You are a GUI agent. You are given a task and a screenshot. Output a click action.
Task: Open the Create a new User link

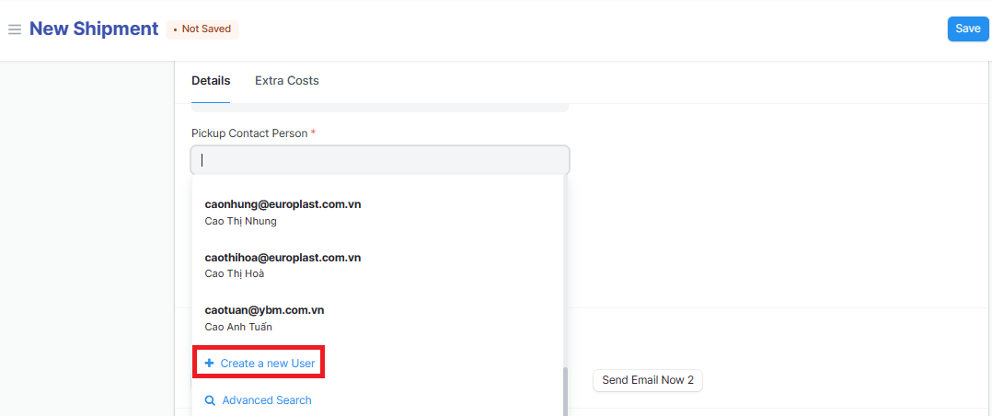tap(267, 364)
